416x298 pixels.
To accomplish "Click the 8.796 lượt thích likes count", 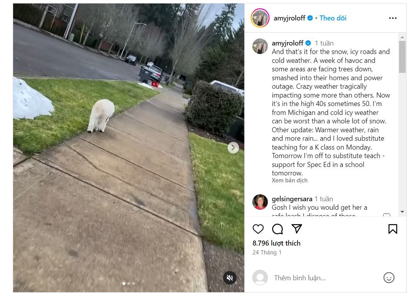I will [x=276, y=243].
